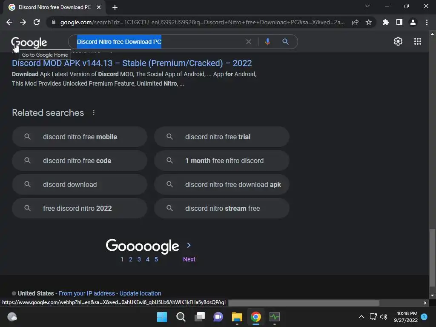Open Windows taskbar search
The image size is (436, 327).
point(181,317)
